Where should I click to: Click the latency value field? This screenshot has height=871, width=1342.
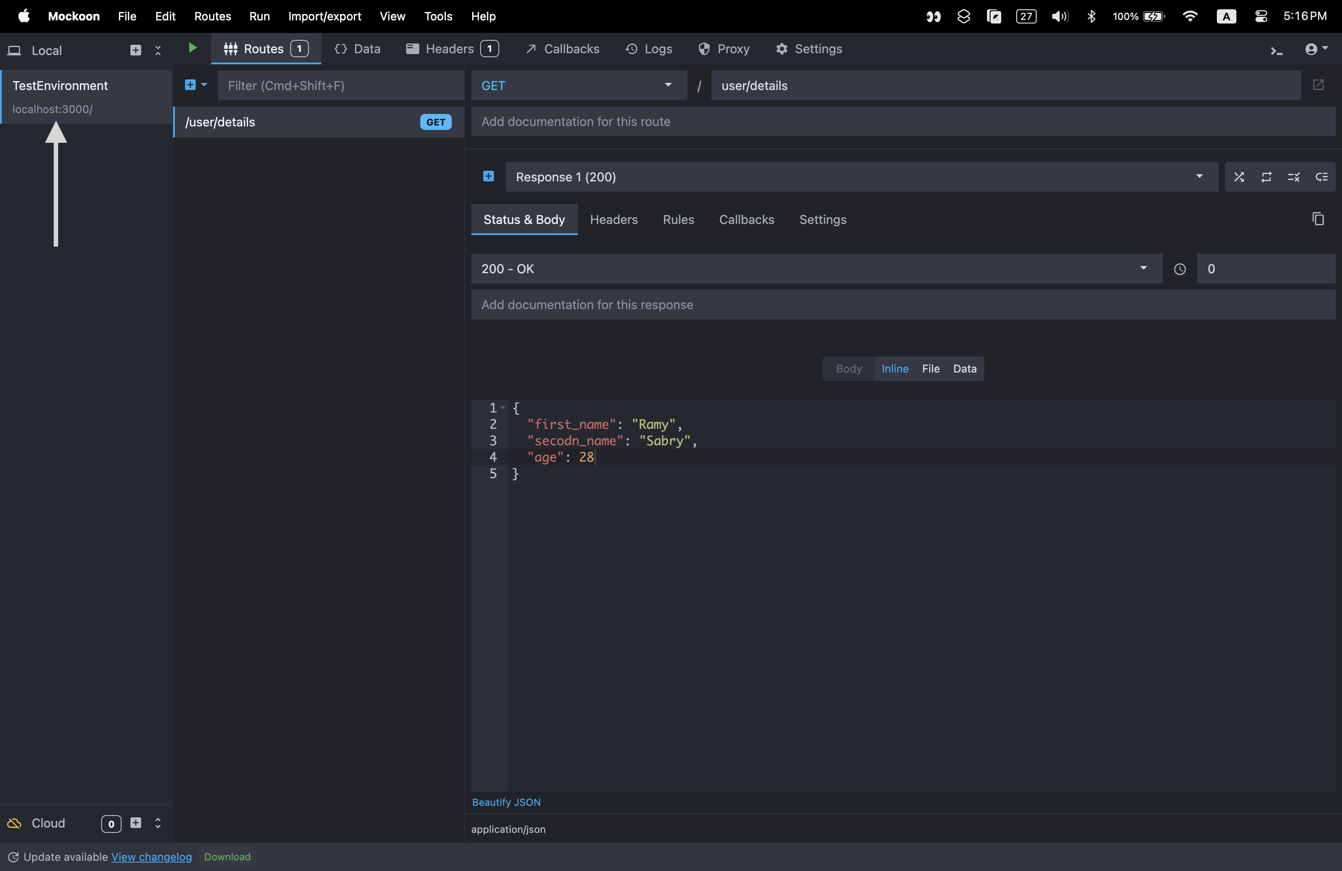[x=1266, y=269]
